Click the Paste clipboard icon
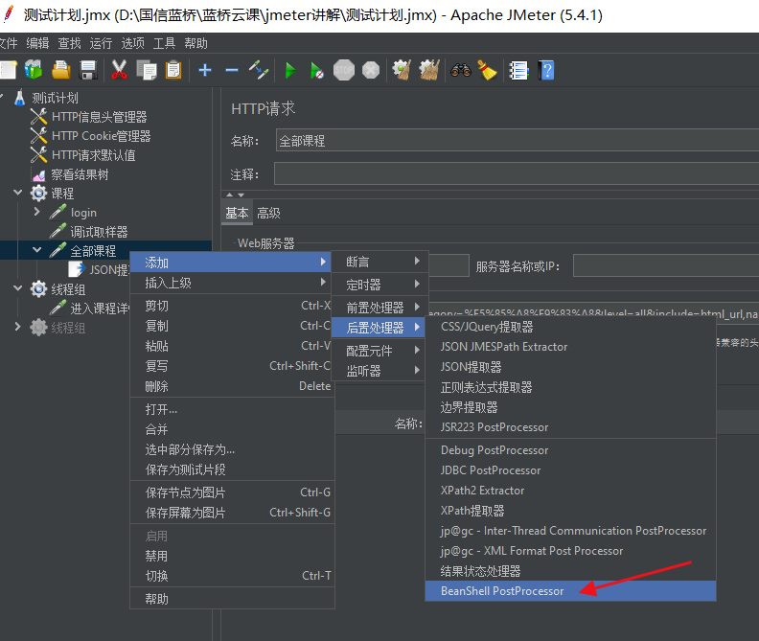 172,71
